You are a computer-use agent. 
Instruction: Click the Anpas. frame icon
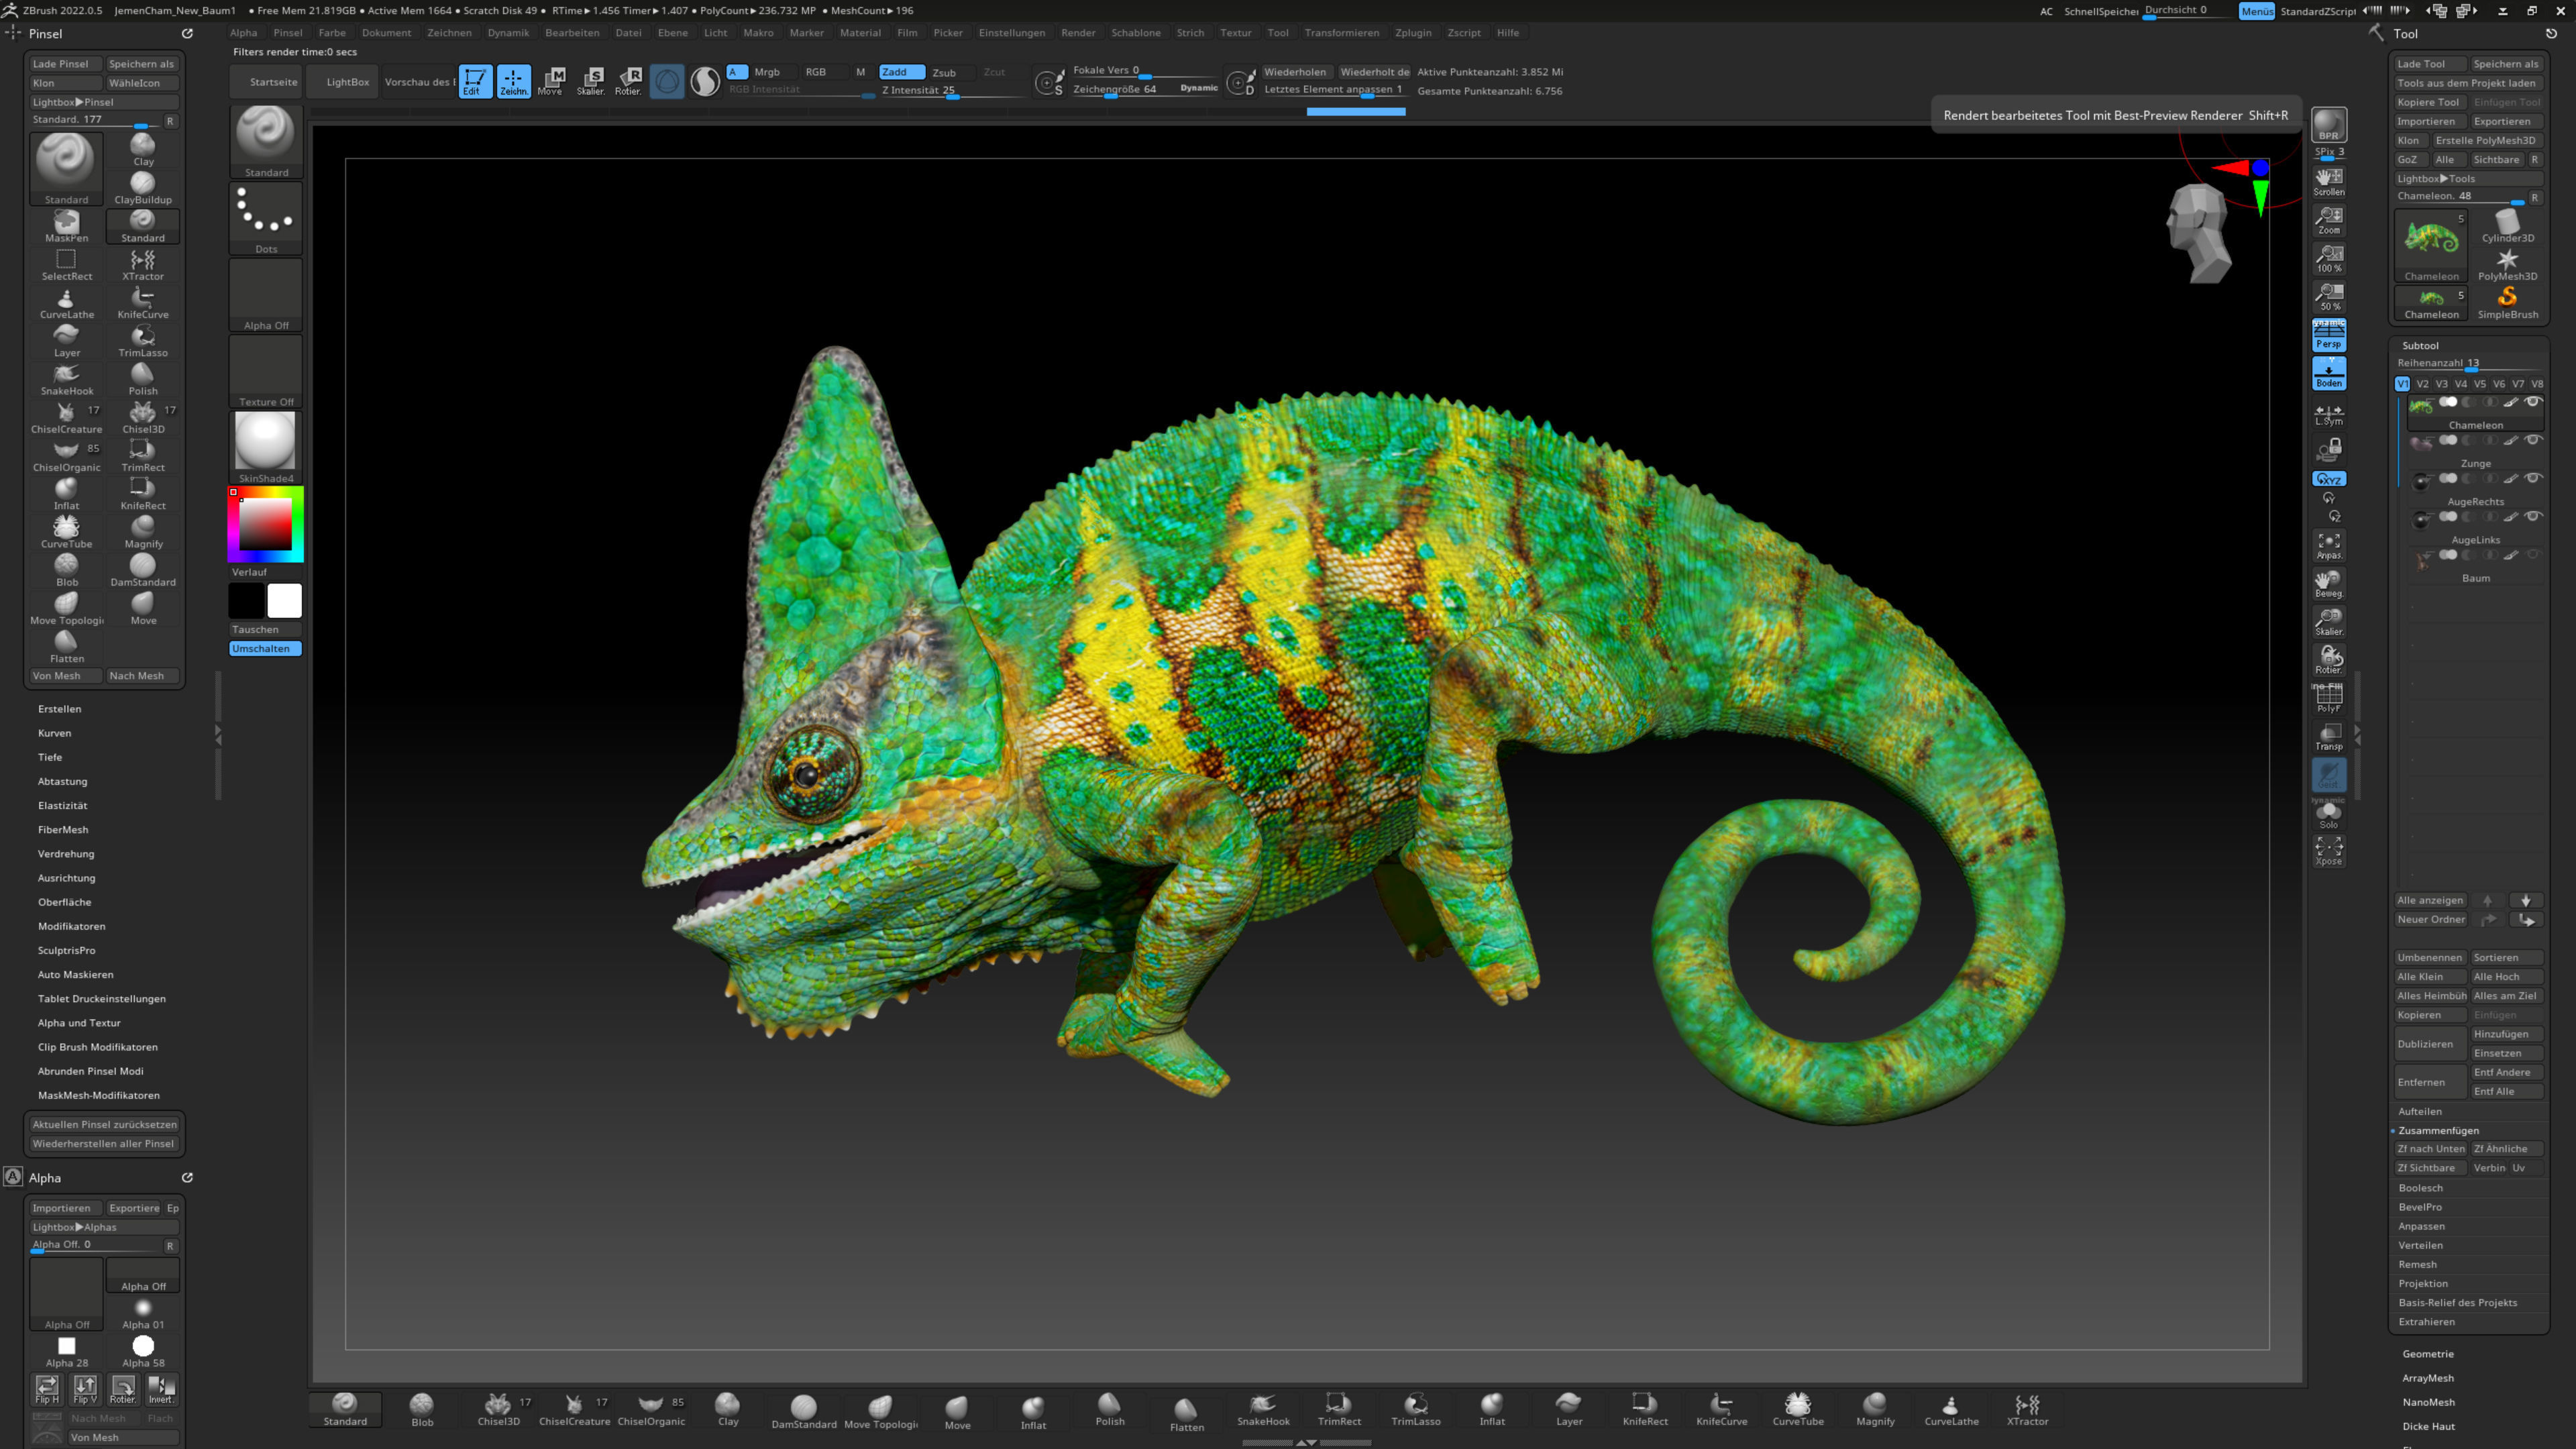coord(2328,546)
